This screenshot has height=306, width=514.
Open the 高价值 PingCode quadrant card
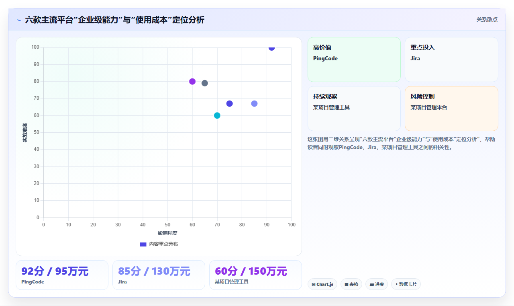354,60
